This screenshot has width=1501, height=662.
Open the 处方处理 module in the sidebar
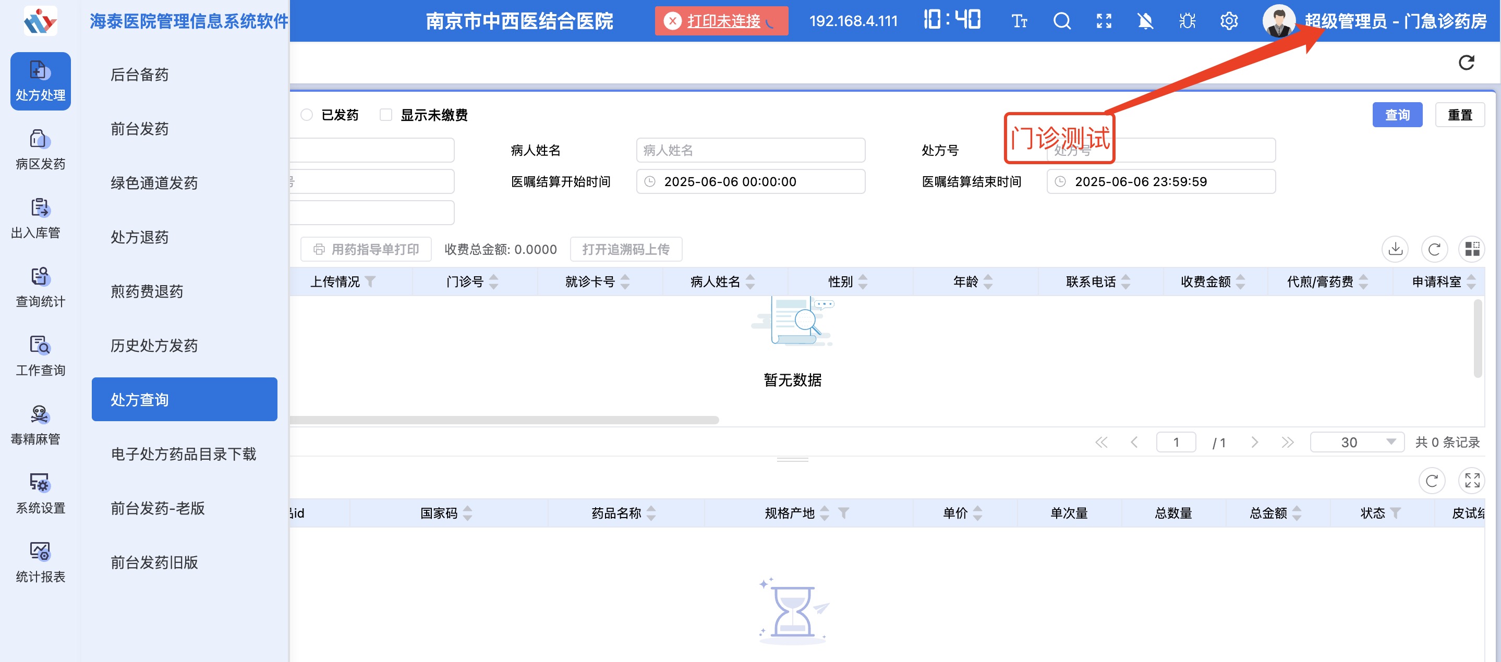point(40,81)
